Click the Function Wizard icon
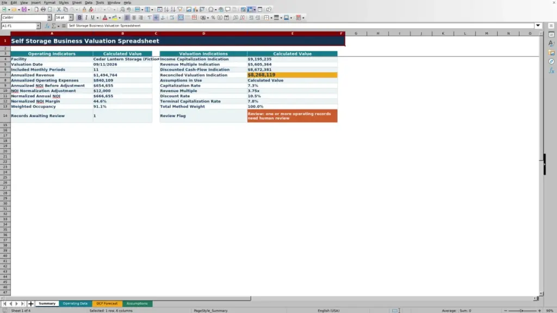Screen dimensions: 557x313 tap(47, 26)
